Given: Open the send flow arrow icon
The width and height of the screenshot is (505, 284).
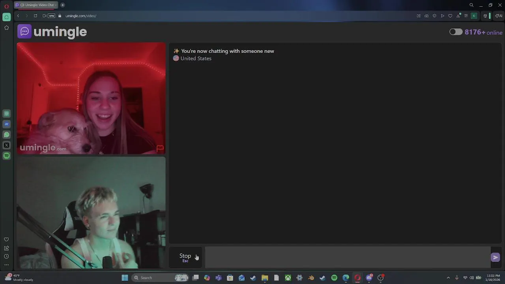Looking at the screenshot, I should 442,16.
